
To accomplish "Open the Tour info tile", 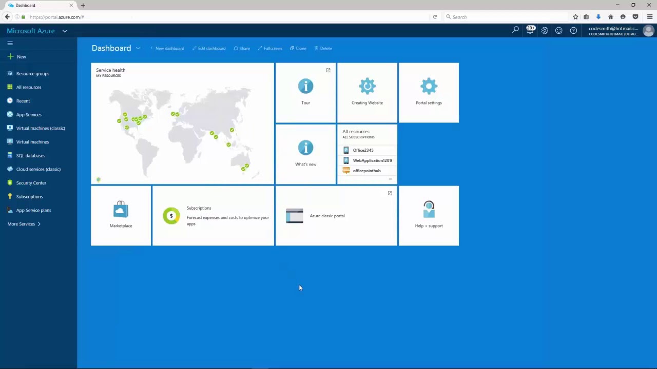I will coord(305,93).
